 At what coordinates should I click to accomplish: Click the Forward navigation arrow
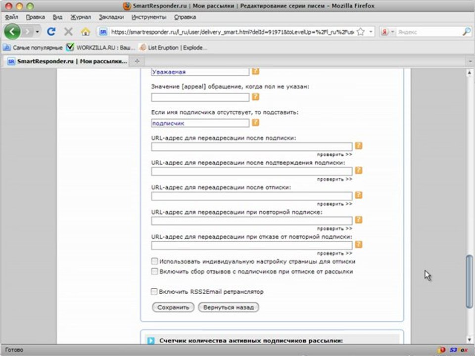pyautogui.click(x=28, y=32)
